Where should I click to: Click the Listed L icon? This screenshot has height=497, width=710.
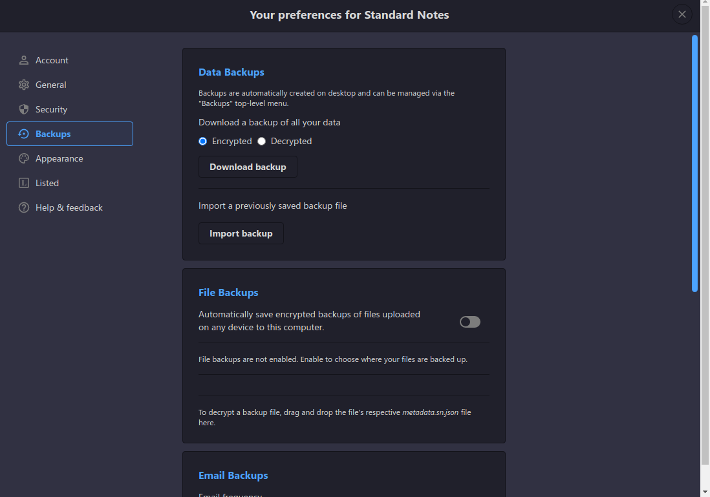click(x=24, y=183)
